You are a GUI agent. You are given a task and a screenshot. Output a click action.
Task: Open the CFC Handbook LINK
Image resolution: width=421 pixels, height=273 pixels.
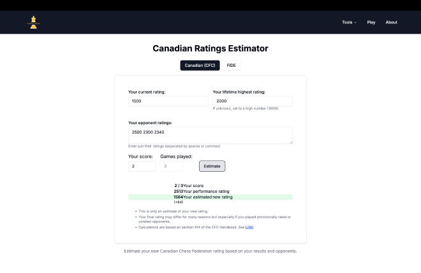point(249,227)
